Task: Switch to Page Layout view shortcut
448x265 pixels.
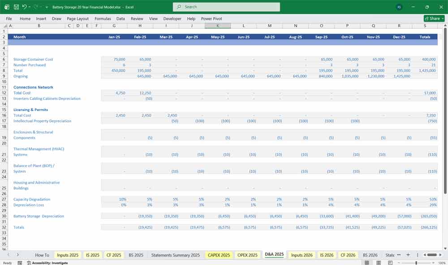Action: point(379,262)
